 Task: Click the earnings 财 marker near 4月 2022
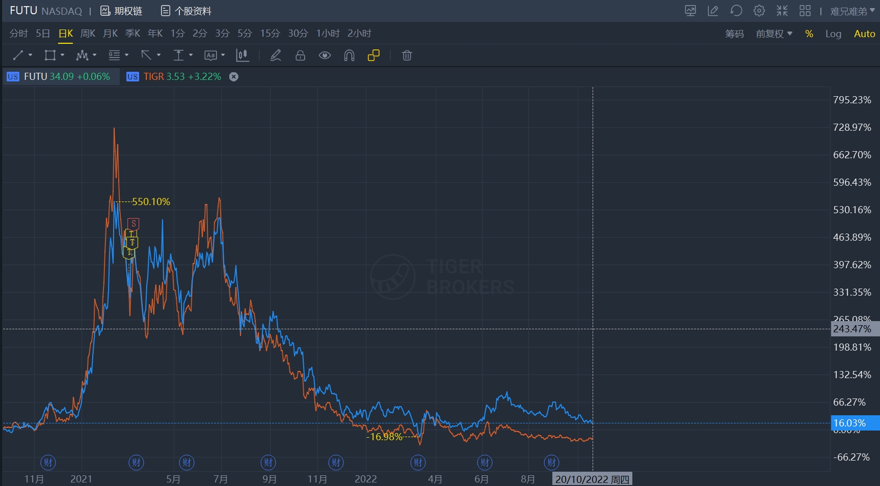point(418,463)
